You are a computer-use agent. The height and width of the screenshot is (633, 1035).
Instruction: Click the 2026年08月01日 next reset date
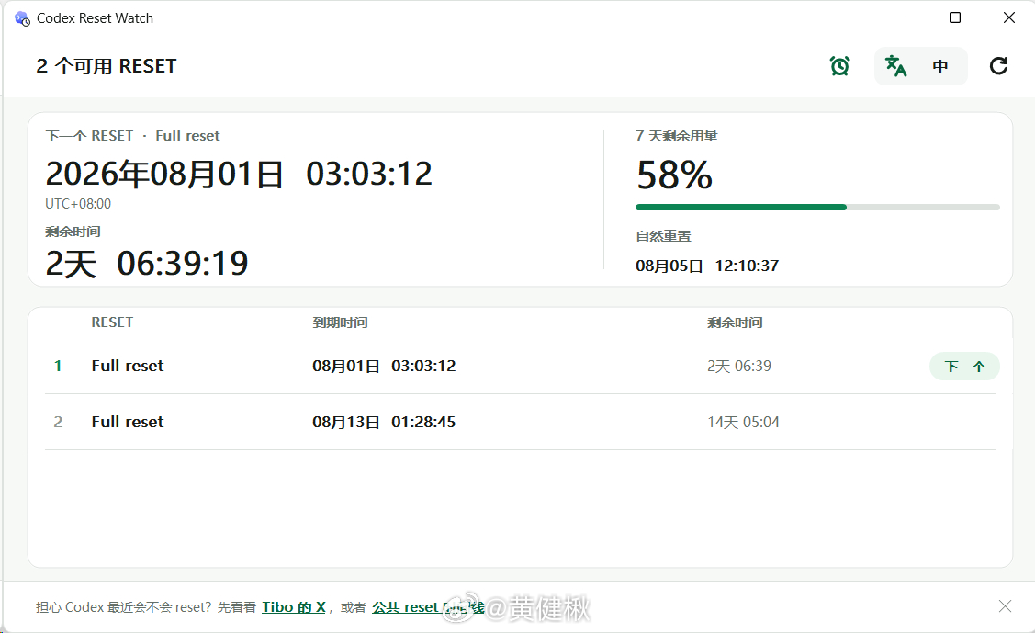(164, 175)
